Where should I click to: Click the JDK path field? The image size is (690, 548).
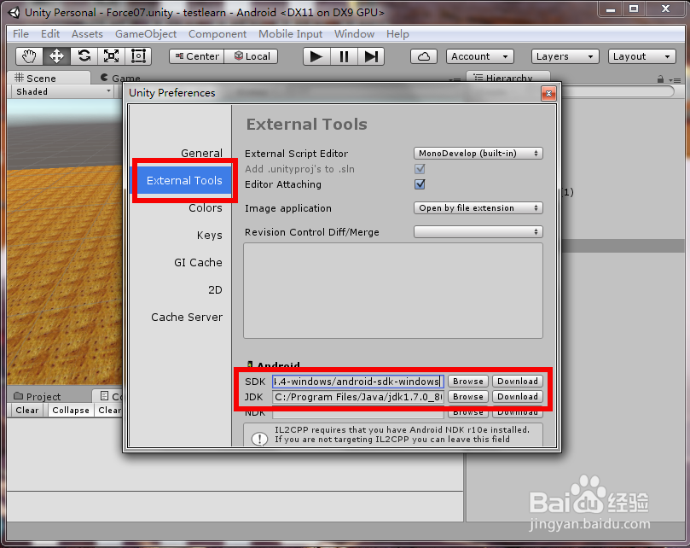[x=357, y=396]
